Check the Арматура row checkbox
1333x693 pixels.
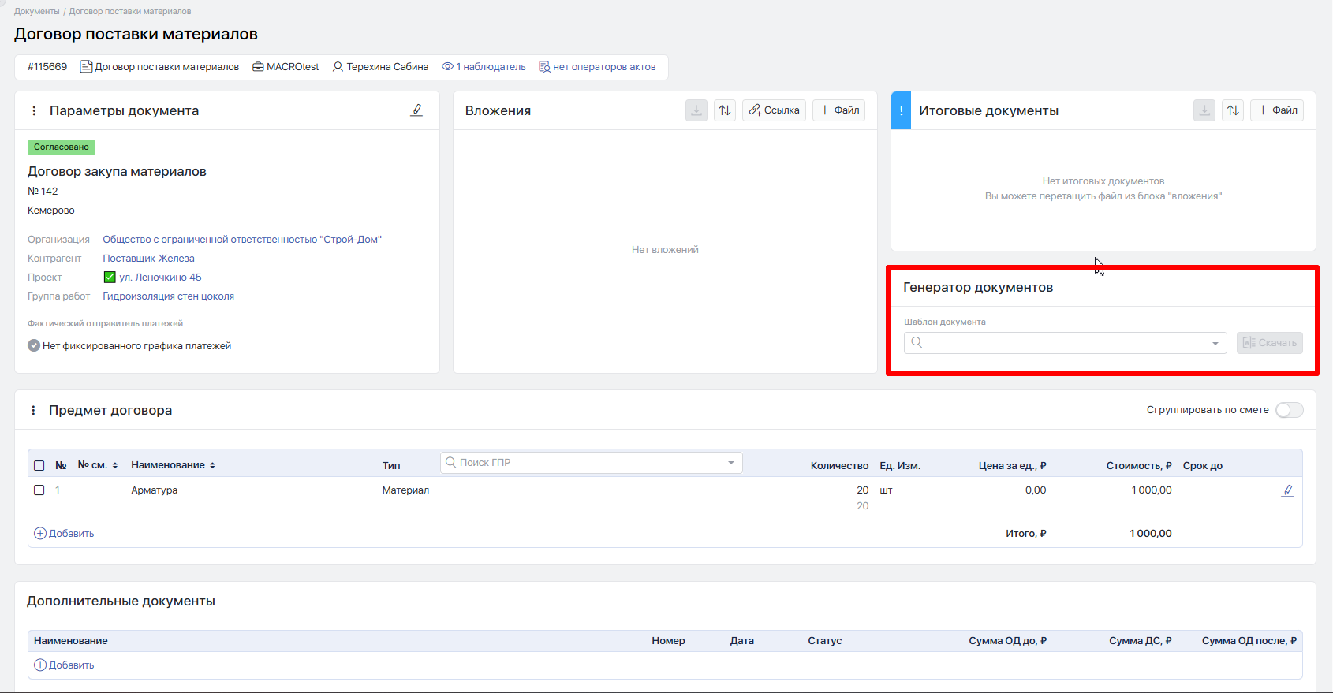[x=39, y=490]
